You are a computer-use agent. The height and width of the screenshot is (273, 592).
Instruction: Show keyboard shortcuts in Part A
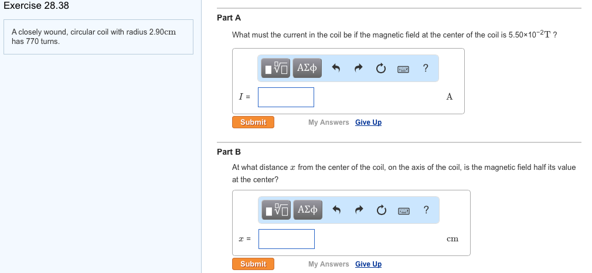point(403,69)
